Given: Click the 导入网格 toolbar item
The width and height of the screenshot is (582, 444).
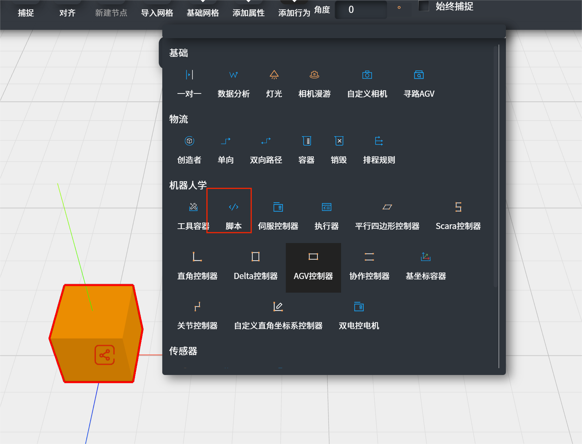Looking at the screenshot, I should (x=157, y=13).
